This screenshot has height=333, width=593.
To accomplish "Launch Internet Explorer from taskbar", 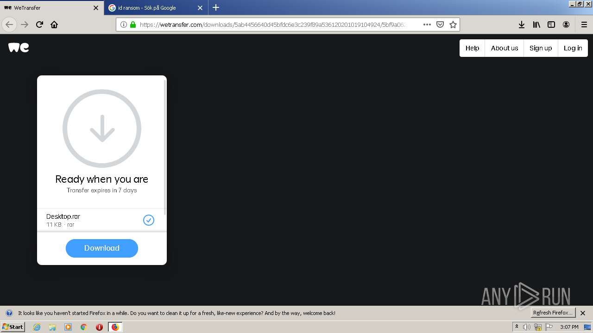I will point(37,327).
